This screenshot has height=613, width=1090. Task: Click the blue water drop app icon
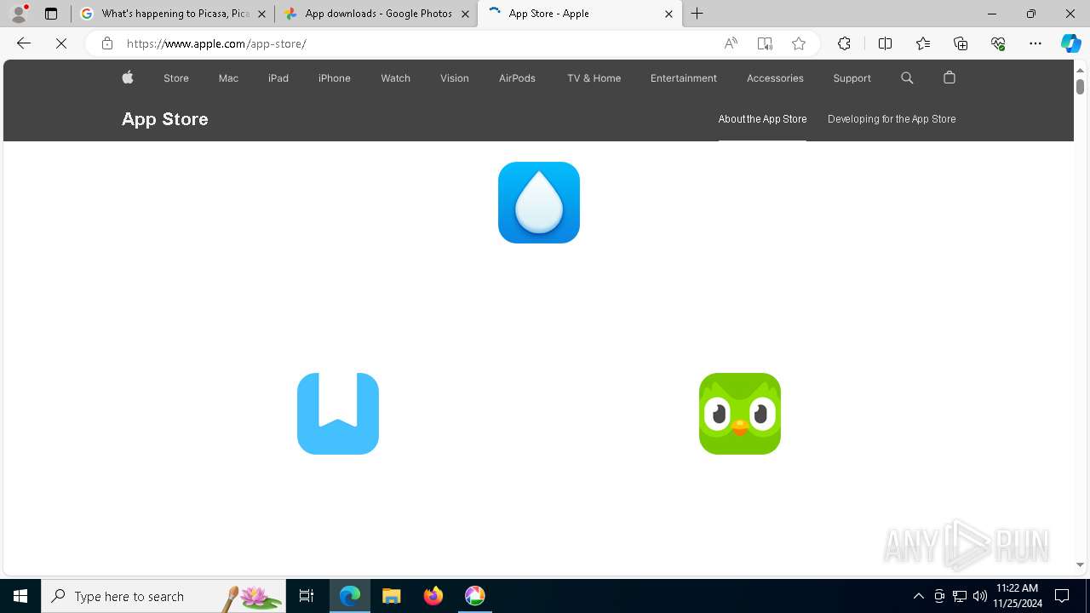point(539,203)
